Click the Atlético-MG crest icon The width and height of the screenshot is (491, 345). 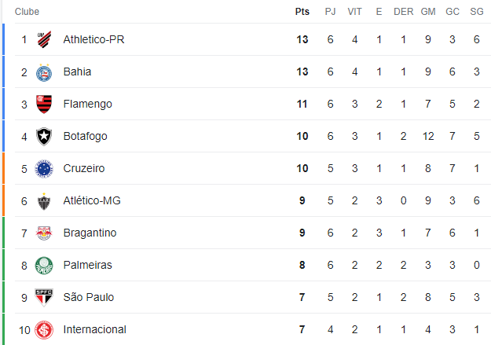[44, 201]
